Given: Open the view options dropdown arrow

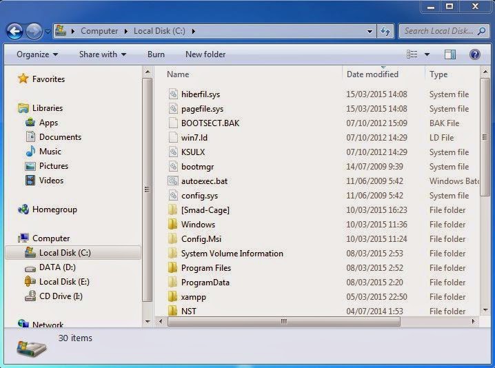Looking at the screenshot, I should (x=427, y=54).
